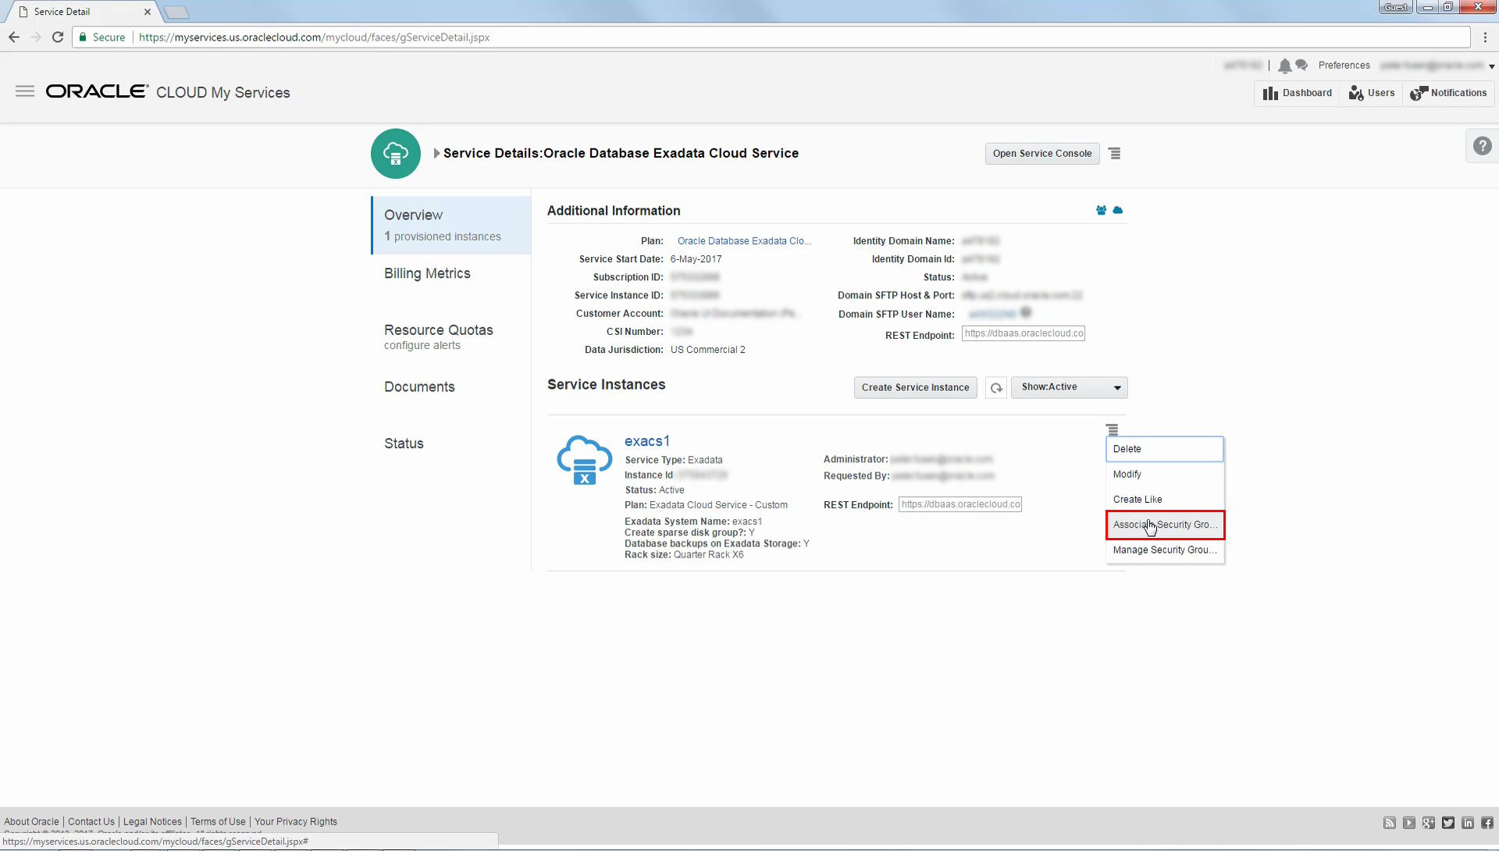The height and width of the screenshot is (851, 1499).
Task: Select Associate Security Group menu item
Action: click(x=1165, y=525)
